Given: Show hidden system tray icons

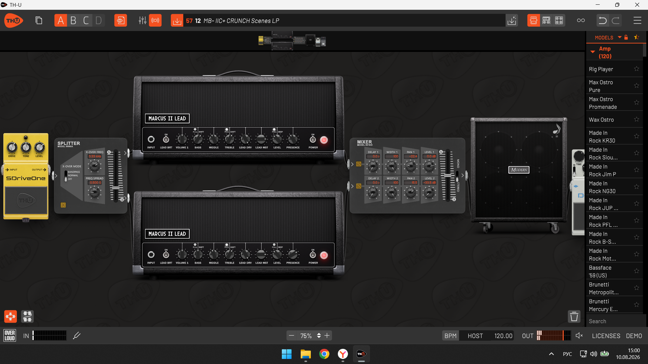Looking at the screenshot, I should 551,354.
